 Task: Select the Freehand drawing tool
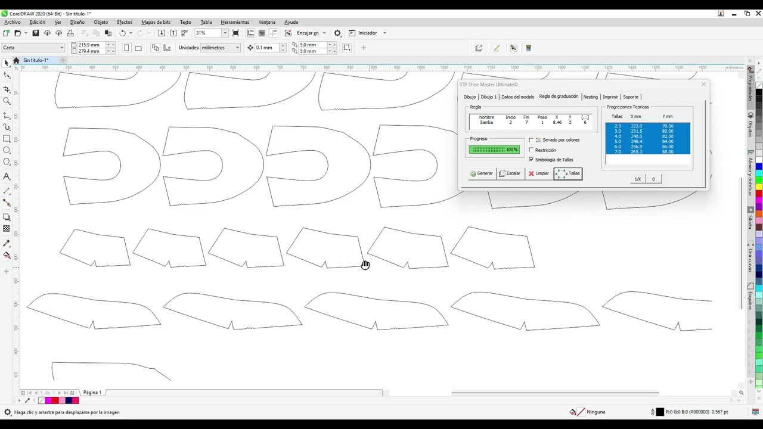(x=7, y=115)
